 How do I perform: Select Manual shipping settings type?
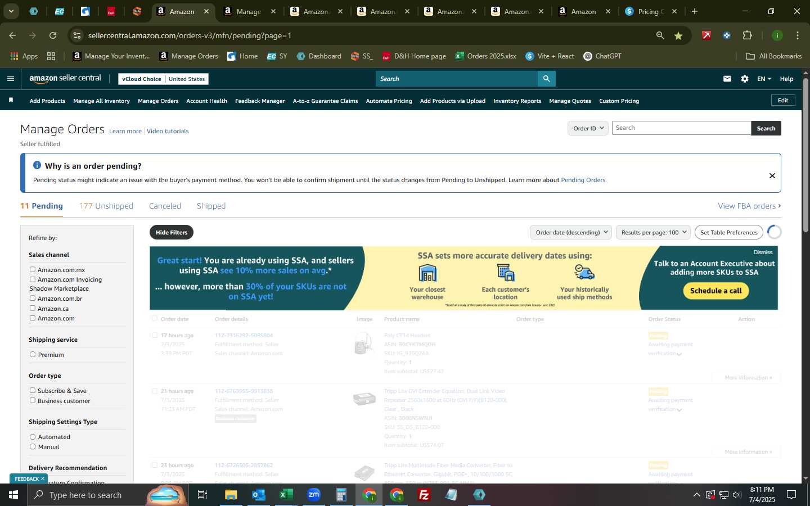[x=33, y=446]
